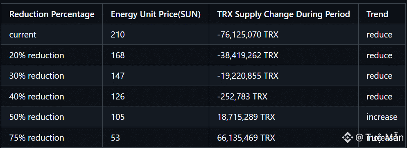The height and width of the screenshot is (148, 407).
Task: Click the TRX Supply Change During Period header
Action: [x=283, y=14]
